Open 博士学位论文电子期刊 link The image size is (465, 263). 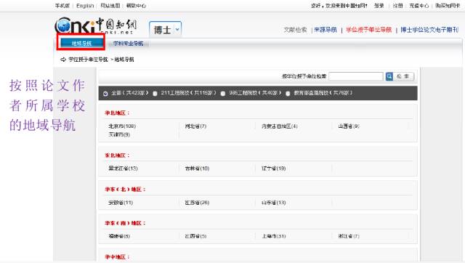pyautogui.click(x=429, y=30)
